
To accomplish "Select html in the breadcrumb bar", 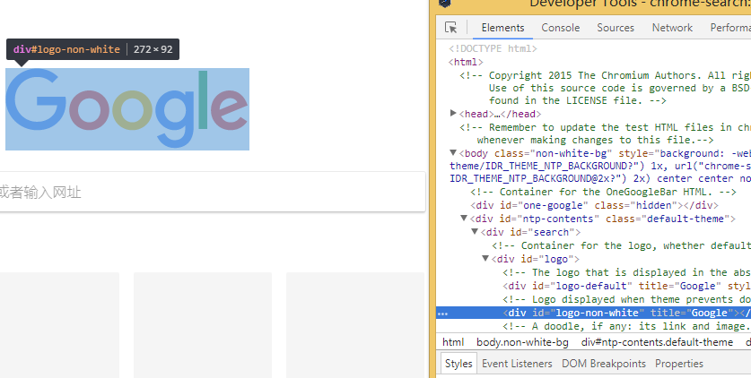I will [452, 342].
